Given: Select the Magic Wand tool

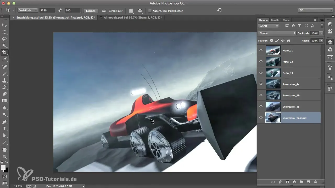Looking at the screenshot, I should 4,45.
